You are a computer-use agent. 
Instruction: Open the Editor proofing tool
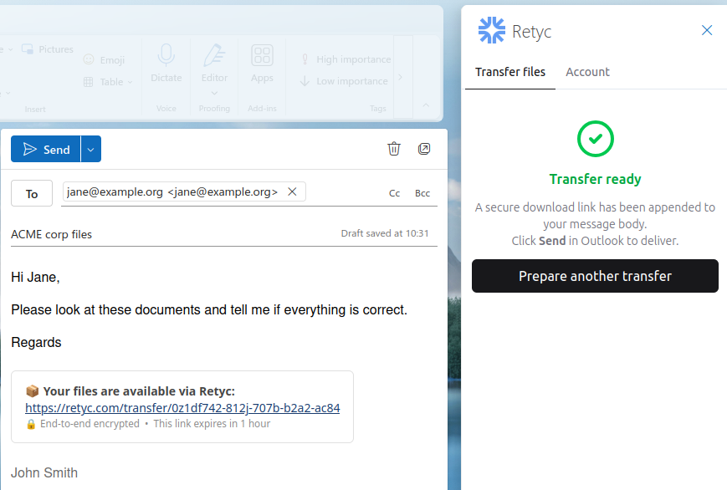pyautogui.click(x=214, y=63)
